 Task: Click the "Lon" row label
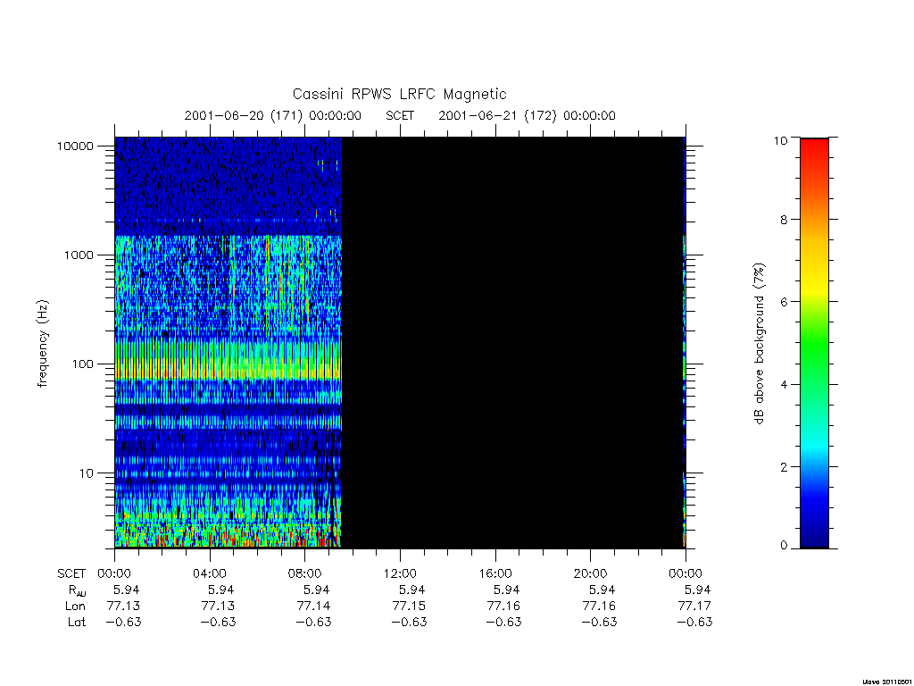(x=75, y=607)
